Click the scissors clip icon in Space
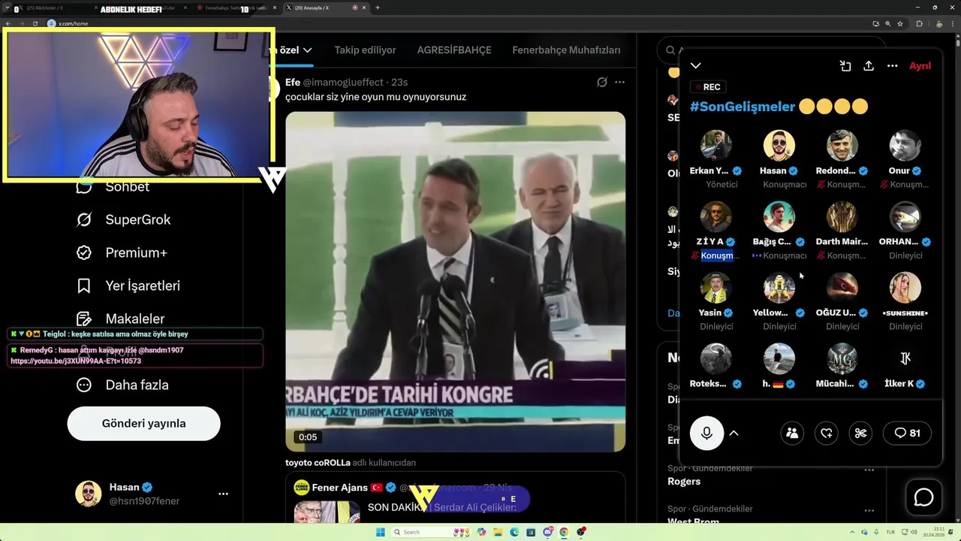This screenshot has width=961, height=541. tap(861, 433)
